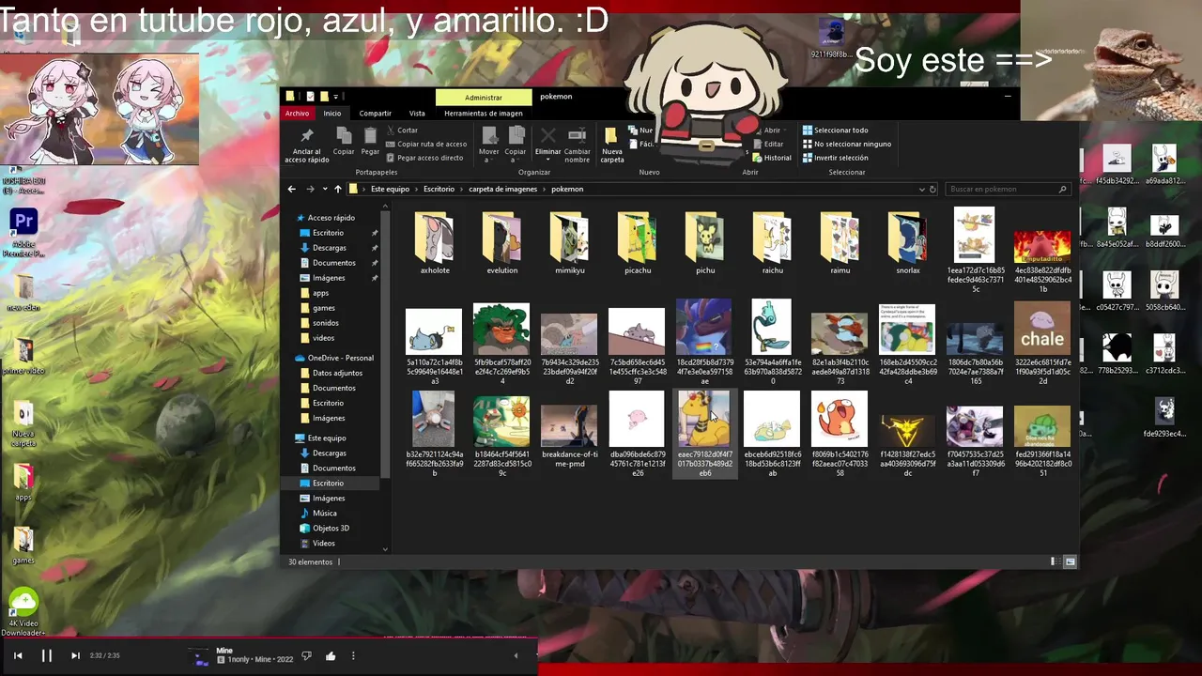1202x676 pixels.
Task: Click the Cambiar nombre icon
Action: tap(577, 136)
